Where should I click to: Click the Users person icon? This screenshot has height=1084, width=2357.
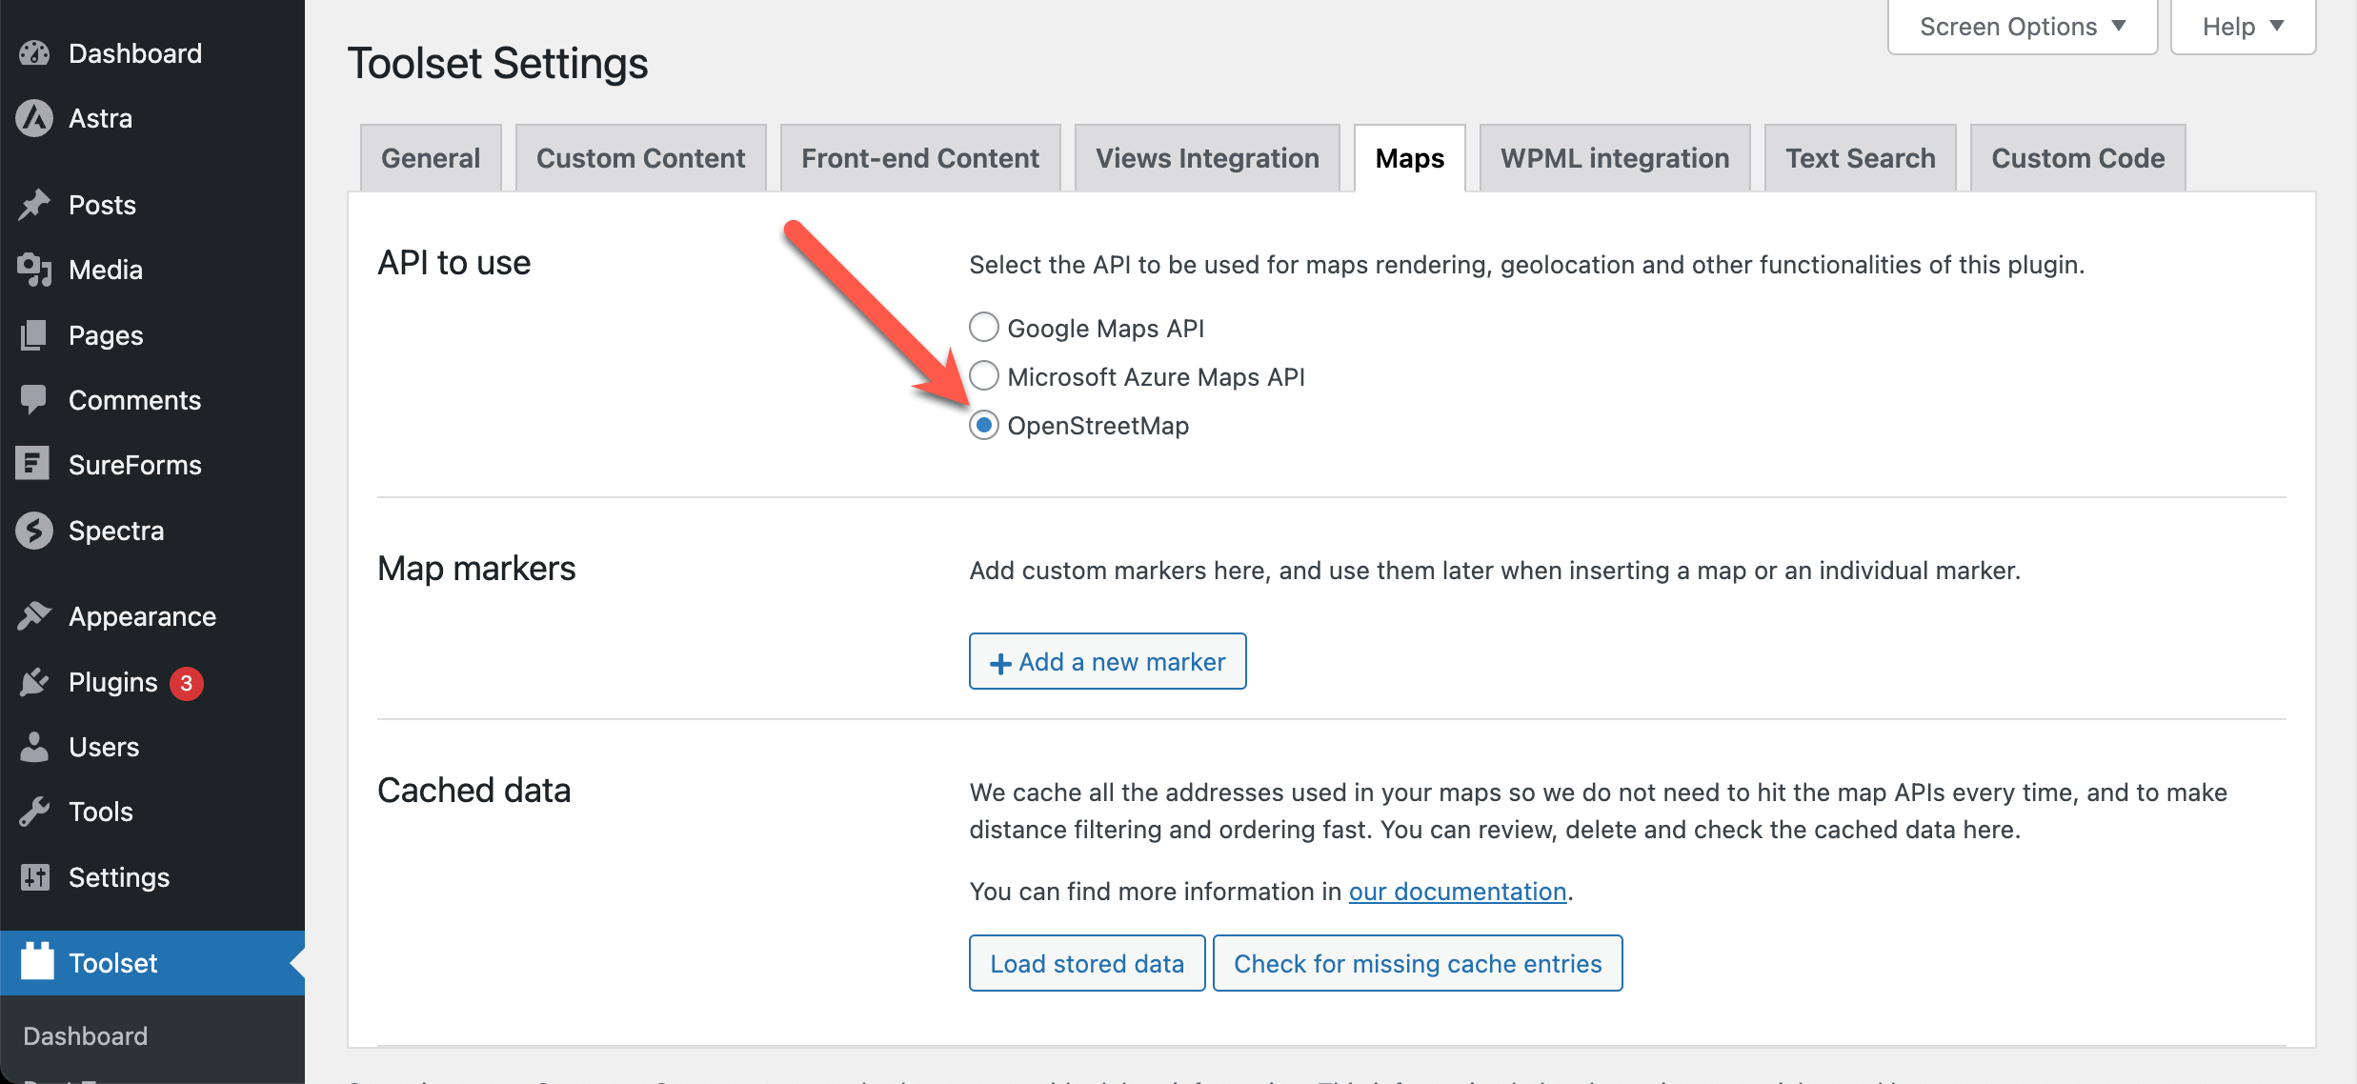coord(34,747)
